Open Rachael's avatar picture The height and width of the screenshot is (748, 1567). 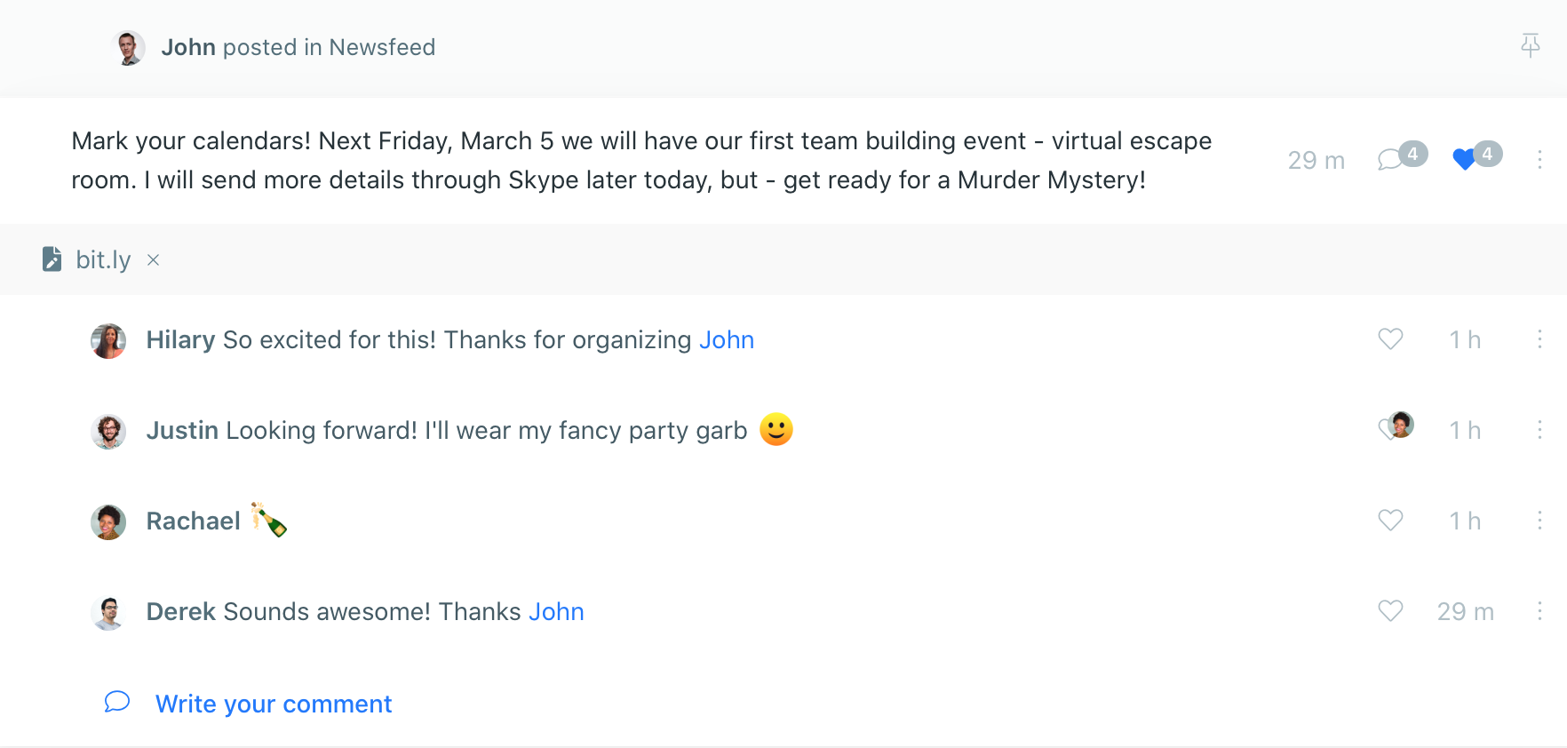[108, 521]
